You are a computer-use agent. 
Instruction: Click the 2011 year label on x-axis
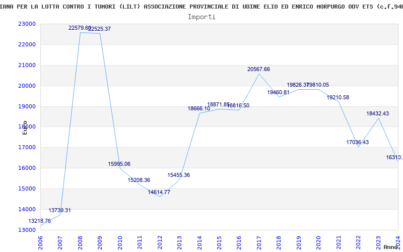[x=140, y=243]
